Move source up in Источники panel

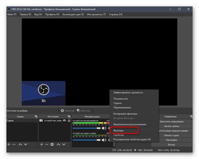point(58,144)
